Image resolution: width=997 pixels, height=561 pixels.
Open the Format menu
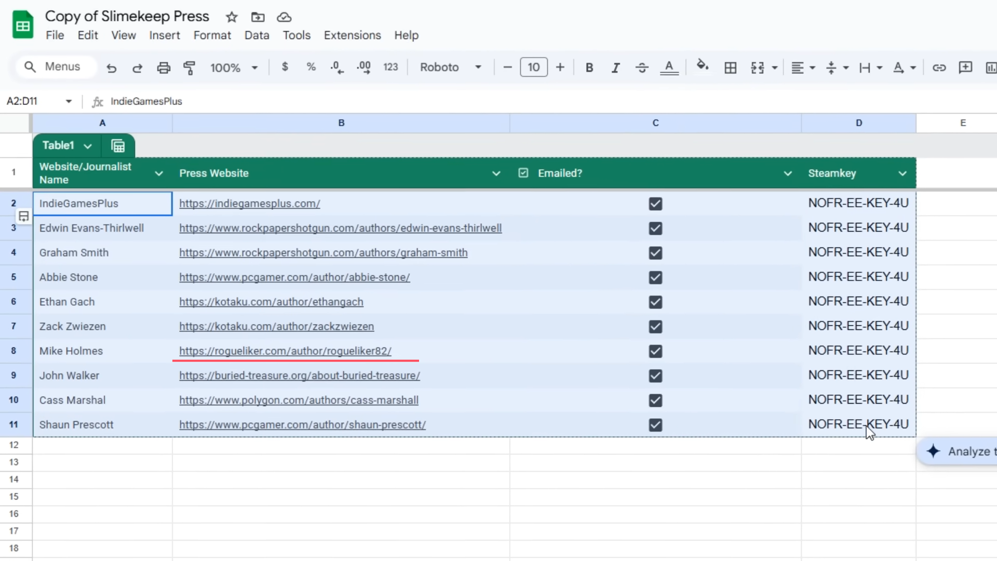(x=212, y=35)
